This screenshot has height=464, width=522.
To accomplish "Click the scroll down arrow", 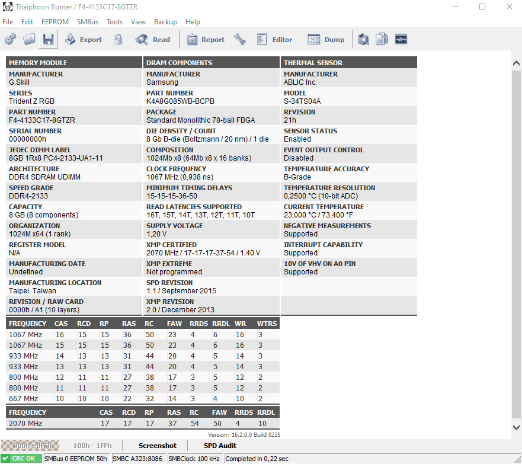I will (516, 427).
